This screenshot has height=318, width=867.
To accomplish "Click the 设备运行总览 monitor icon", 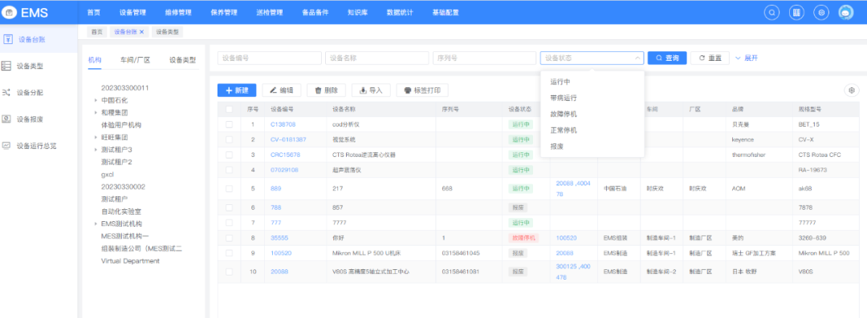I will coord(6,146).
